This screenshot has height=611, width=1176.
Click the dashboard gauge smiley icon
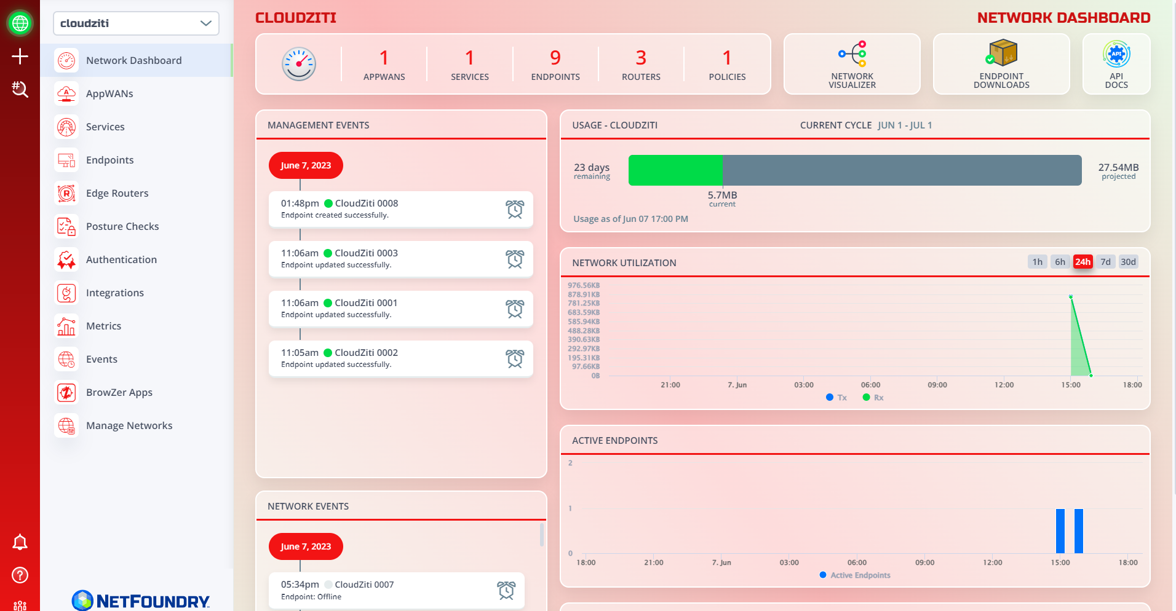(299, 64)
